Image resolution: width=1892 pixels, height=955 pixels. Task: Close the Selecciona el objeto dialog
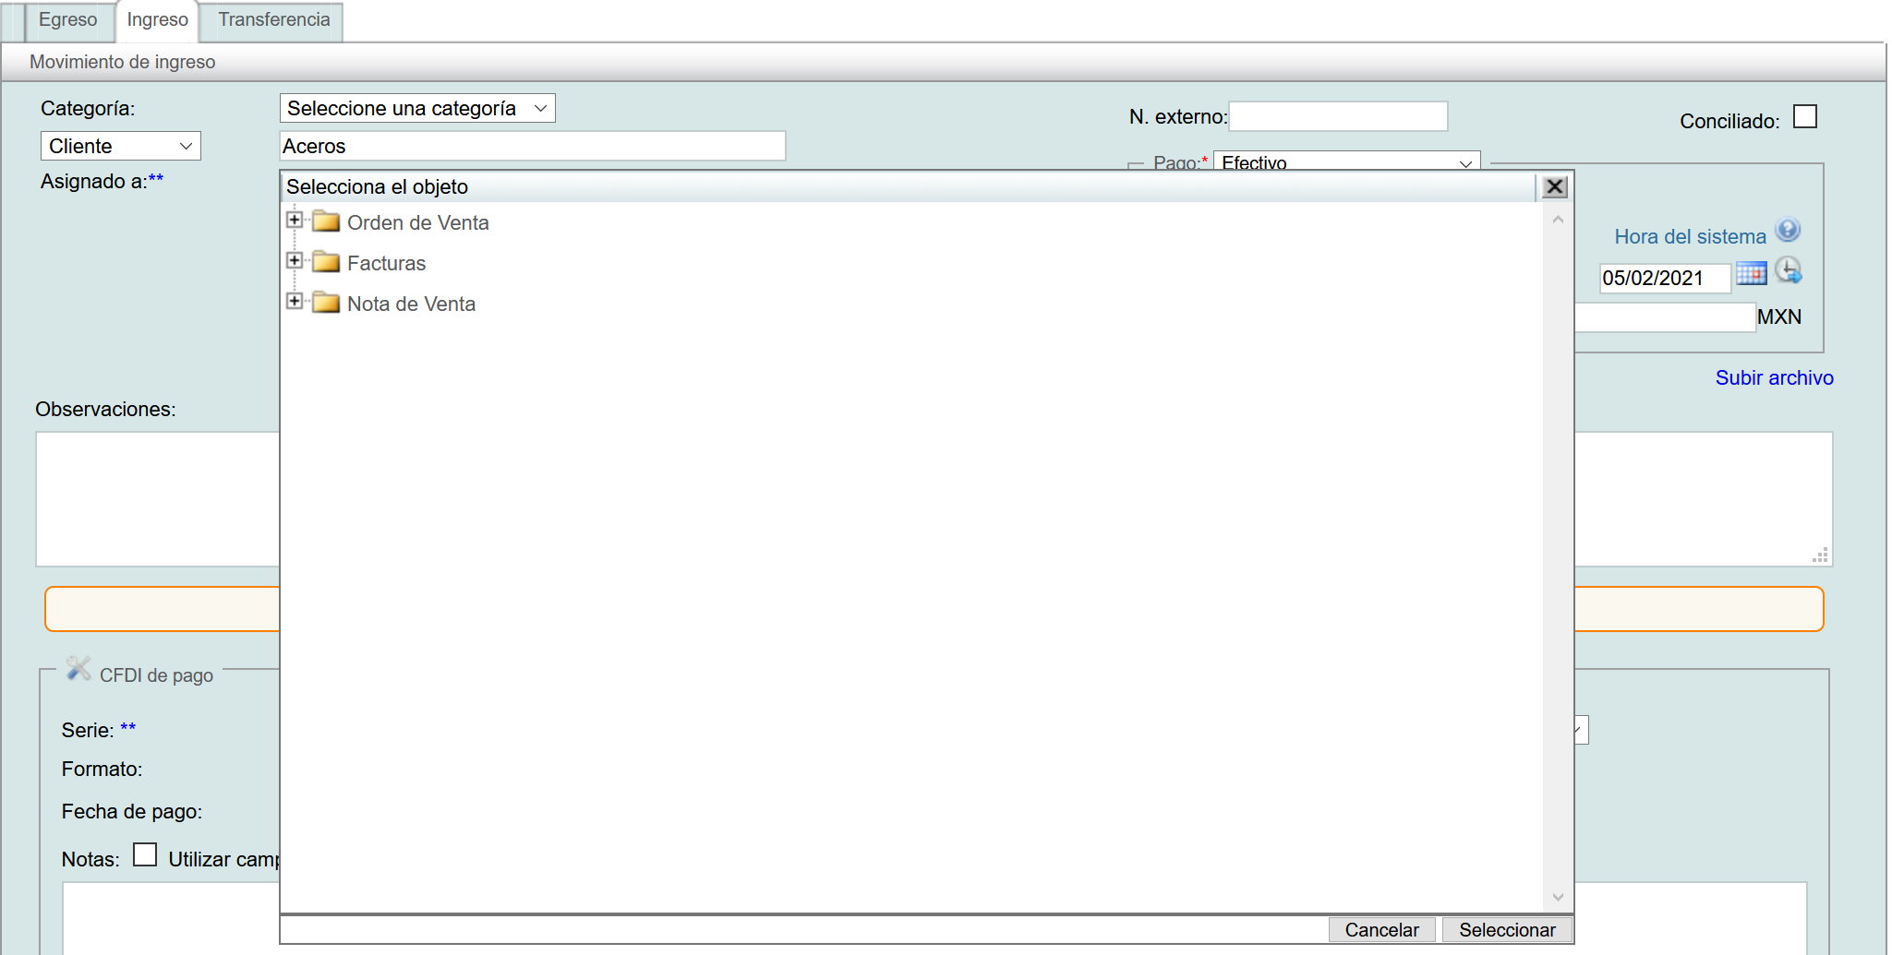pyautogui.click(x=1555, y=187)
